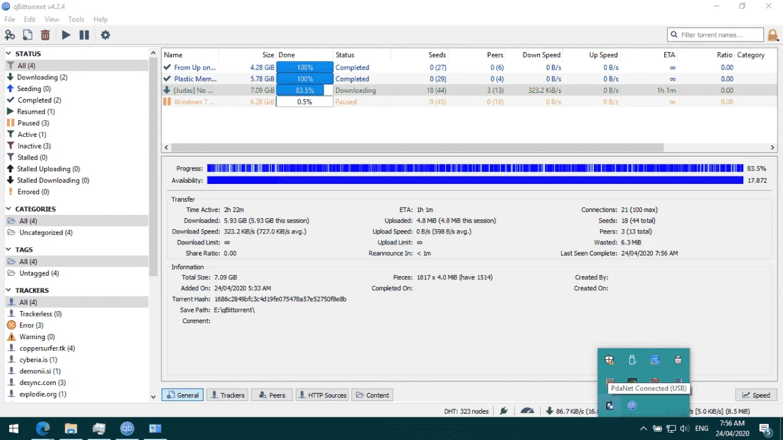Screen dimensions: 783x440
Task: Click the torrent list horizontal scrollbar
Action: point(417,147)
